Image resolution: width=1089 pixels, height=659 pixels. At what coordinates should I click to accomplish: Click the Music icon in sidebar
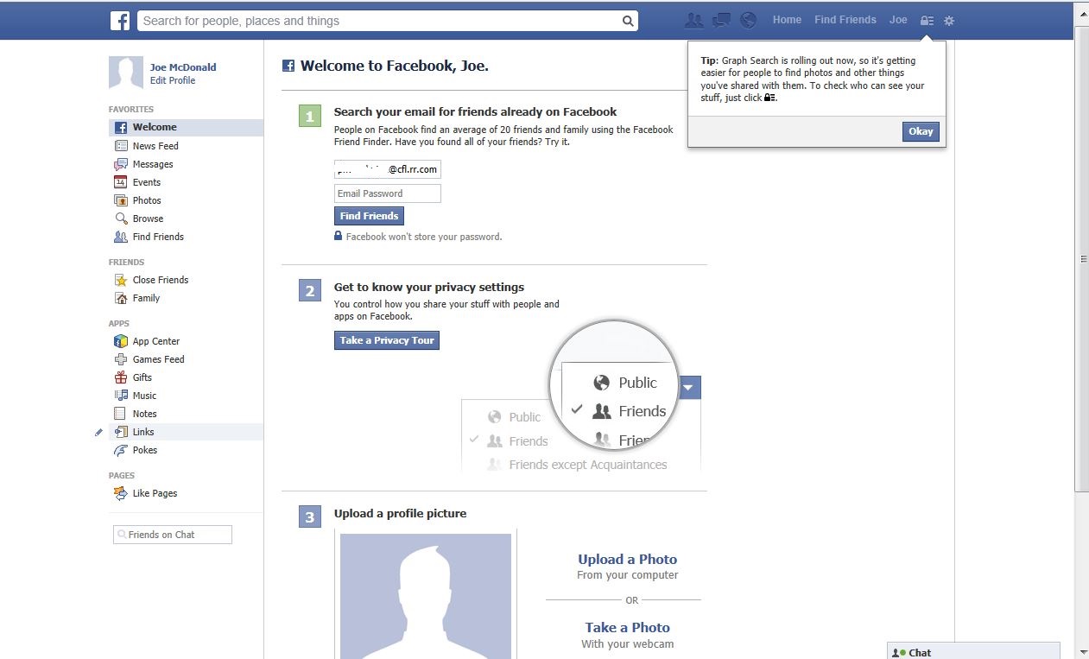pos(121,396)
